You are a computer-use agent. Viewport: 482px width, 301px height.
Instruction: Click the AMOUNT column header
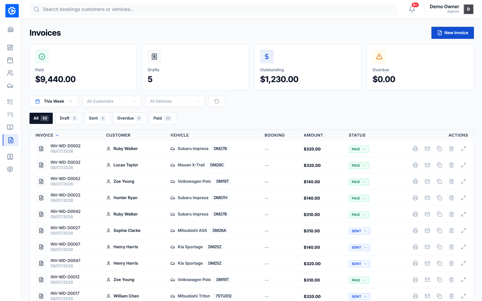pyautogui.click(x=313, y=135)
